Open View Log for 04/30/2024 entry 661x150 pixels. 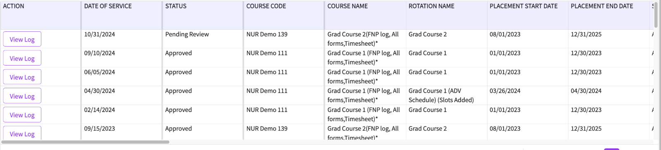click(x=22, y=96)
